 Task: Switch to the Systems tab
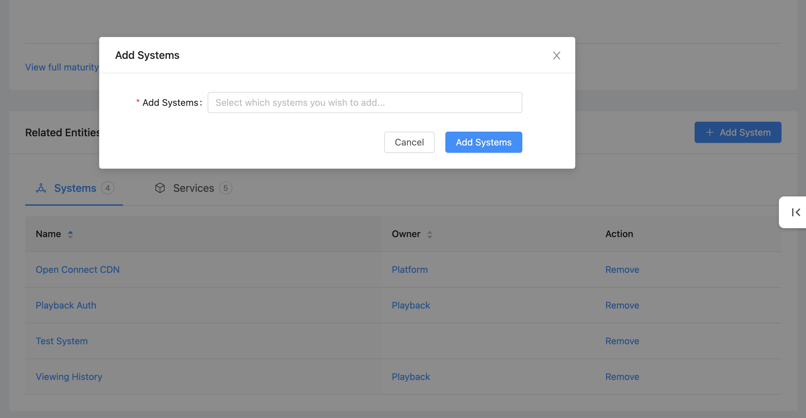(x=74, y=188)
